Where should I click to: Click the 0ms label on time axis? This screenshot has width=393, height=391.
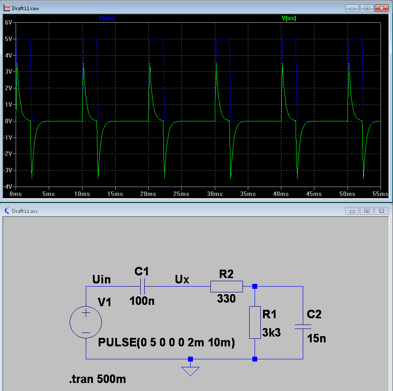(16, 194)
